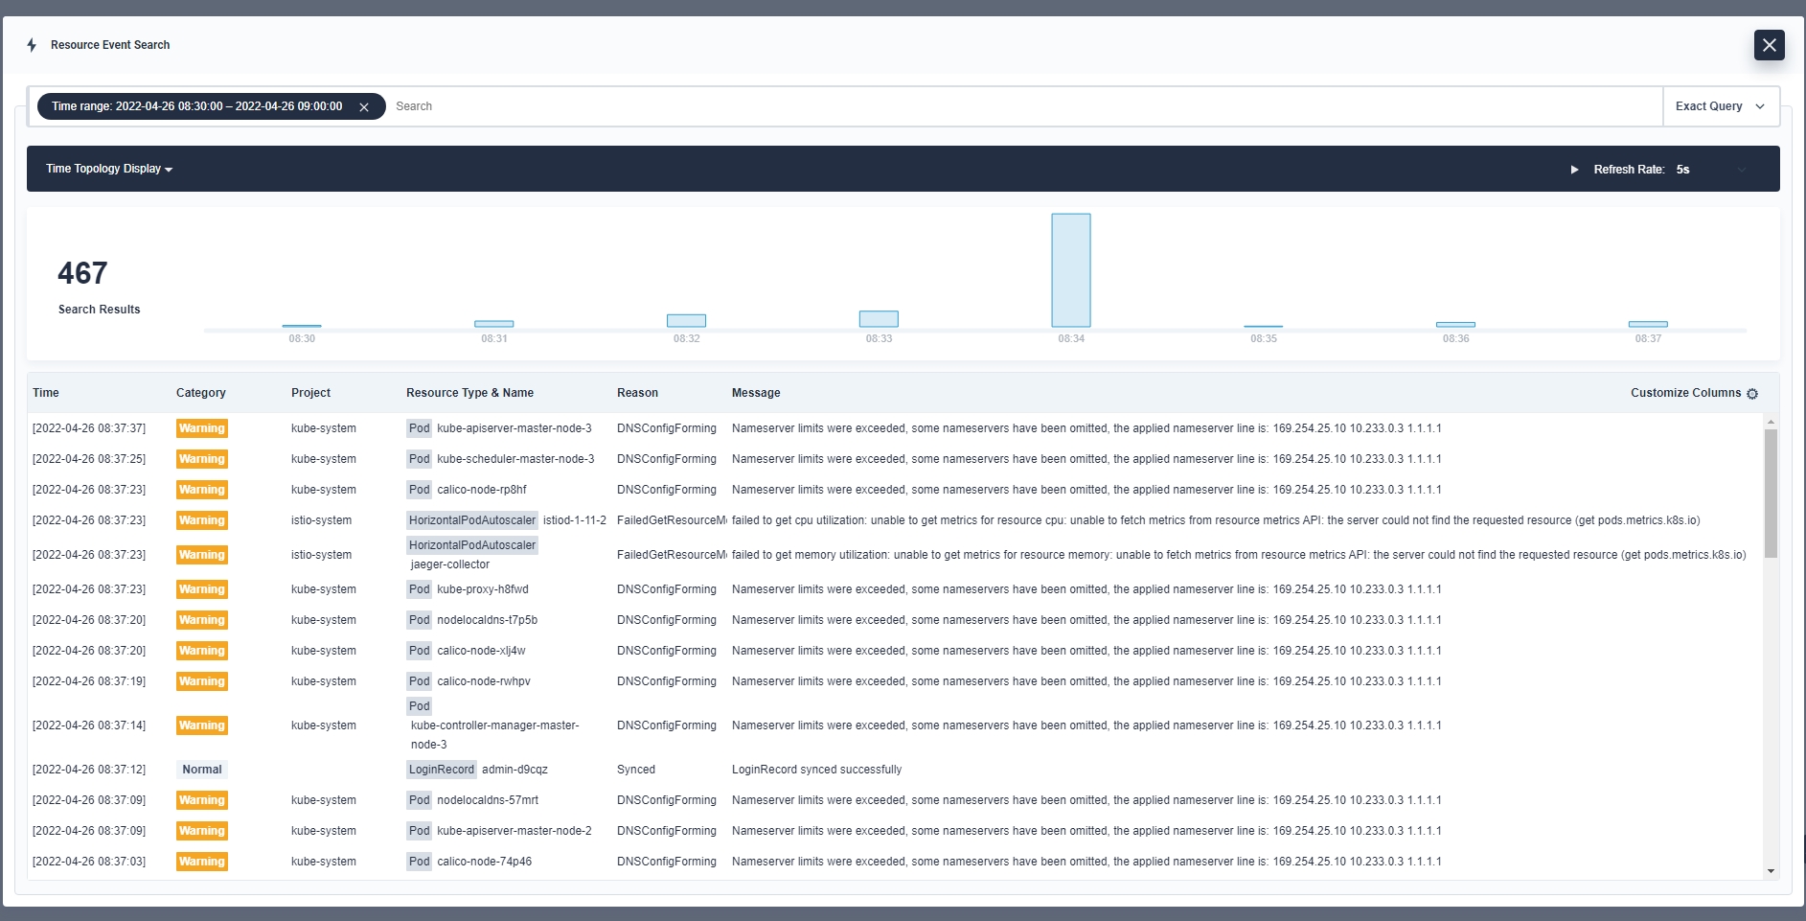The height and width of the screenshot is (921, 1806).
Task: Open Customize Columns gear settings
Action: [x=1751, y=394]
